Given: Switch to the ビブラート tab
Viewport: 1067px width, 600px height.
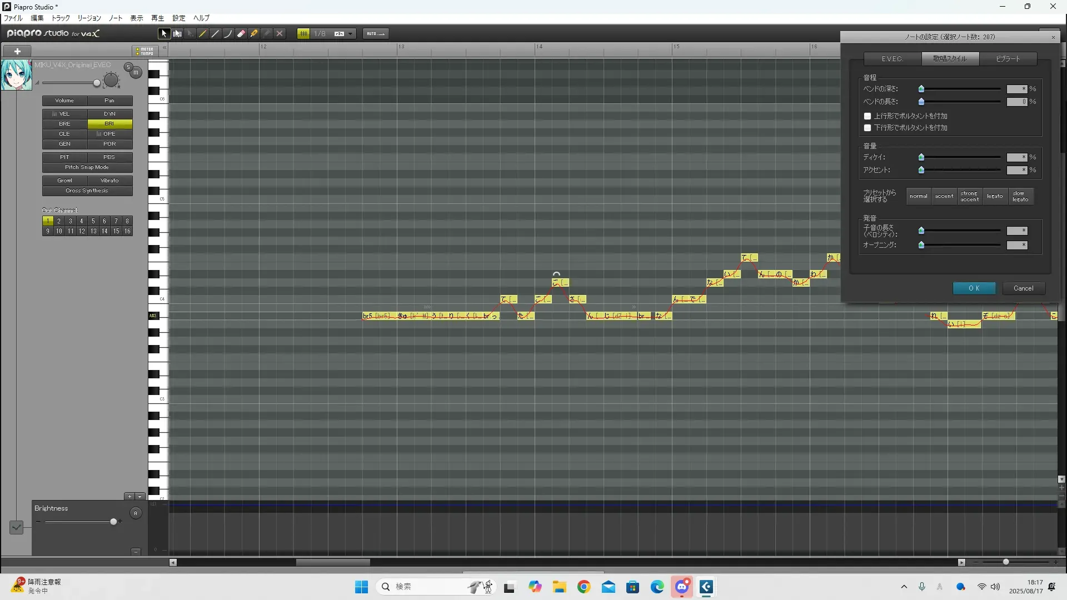Looking at the screenshot, I should coord(1008,59).
